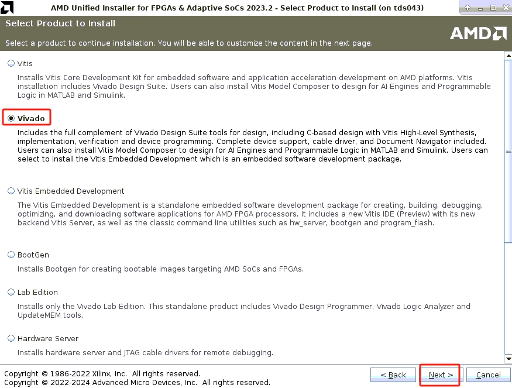Go back with the Back button

pyautogui.click(x=393, y=375)
